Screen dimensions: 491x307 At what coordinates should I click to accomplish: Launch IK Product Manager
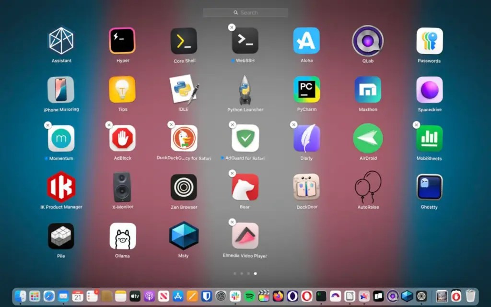[x=61, y=187]
